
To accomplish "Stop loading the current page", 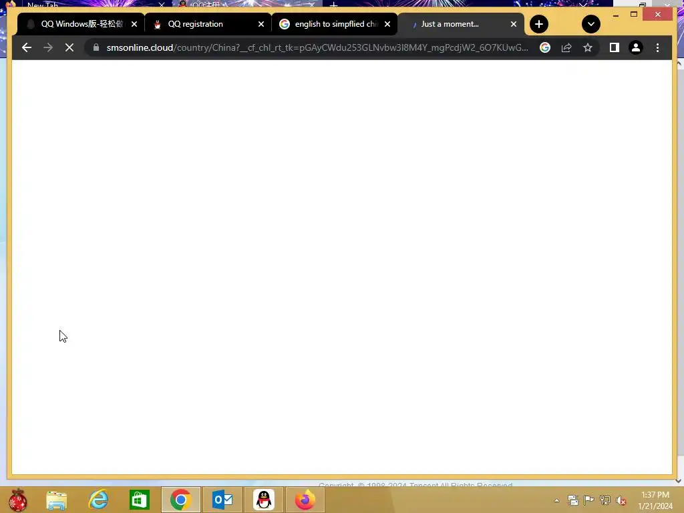I will coord(69,47).
